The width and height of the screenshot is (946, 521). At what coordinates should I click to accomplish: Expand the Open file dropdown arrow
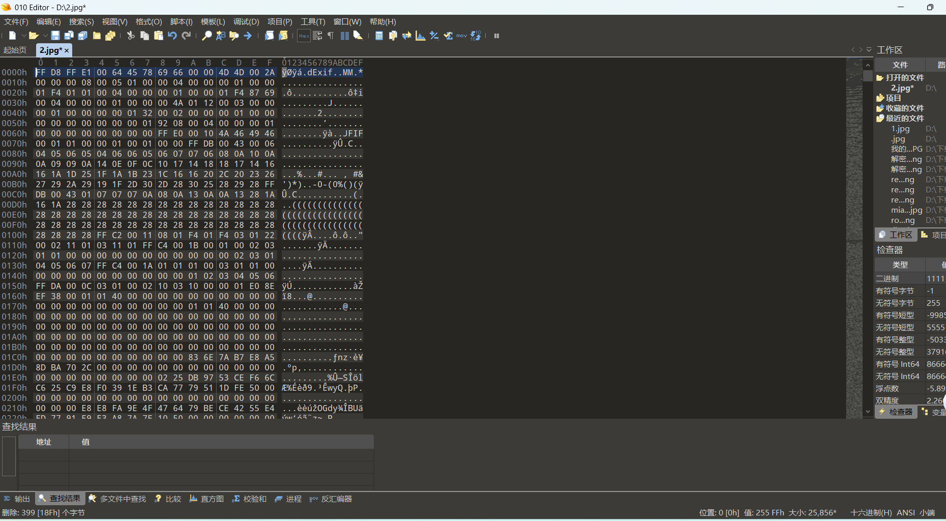click(45, 36)
